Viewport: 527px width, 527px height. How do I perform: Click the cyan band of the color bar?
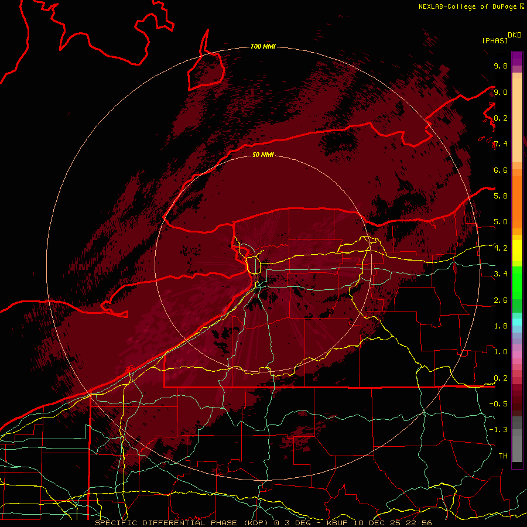[517, 322]
